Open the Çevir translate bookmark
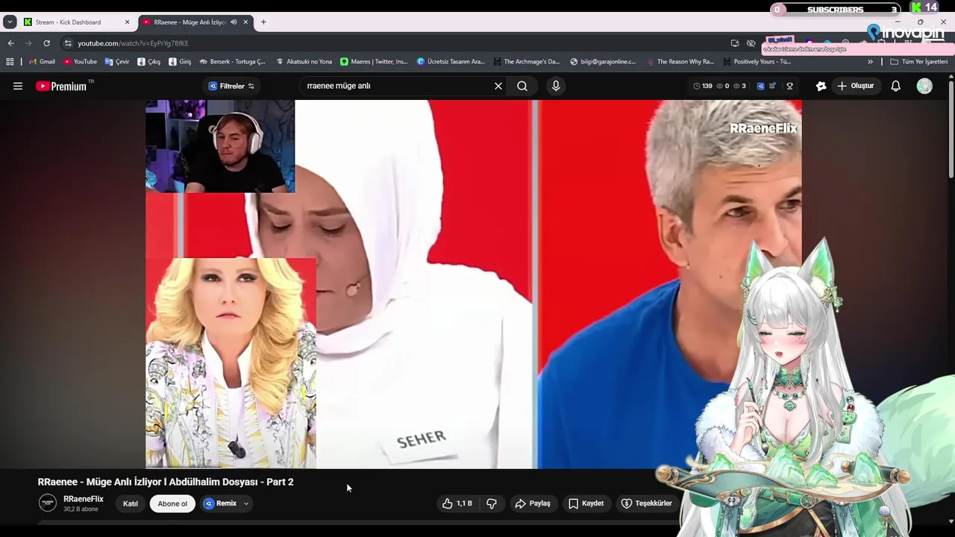The height and width of the screenshot is (537, 955). click(x=117, y=62)
